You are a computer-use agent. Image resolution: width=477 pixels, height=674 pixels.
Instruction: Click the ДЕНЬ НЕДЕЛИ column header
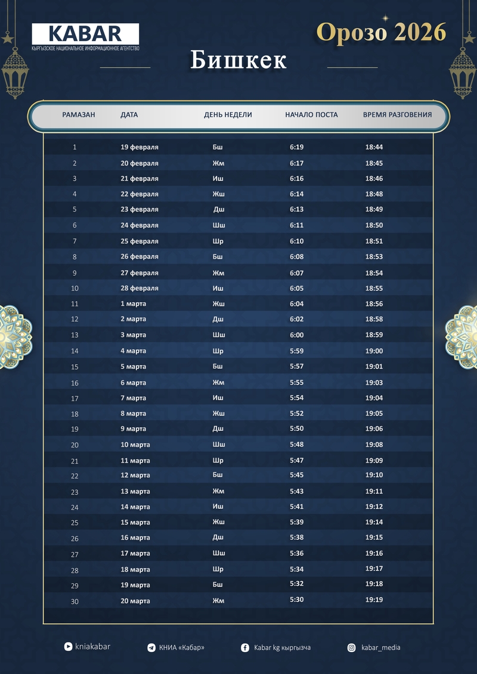[228, 115]
